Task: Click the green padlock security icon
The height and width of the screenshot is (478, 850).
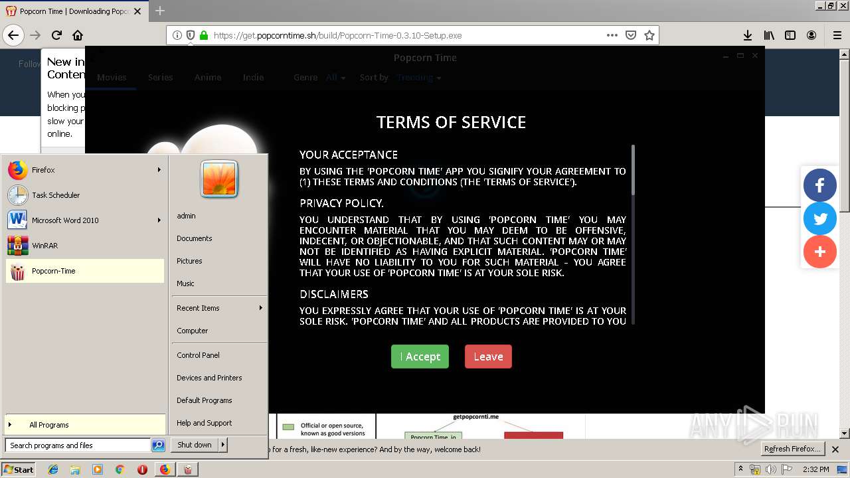Action: click(x=204, y=35)
